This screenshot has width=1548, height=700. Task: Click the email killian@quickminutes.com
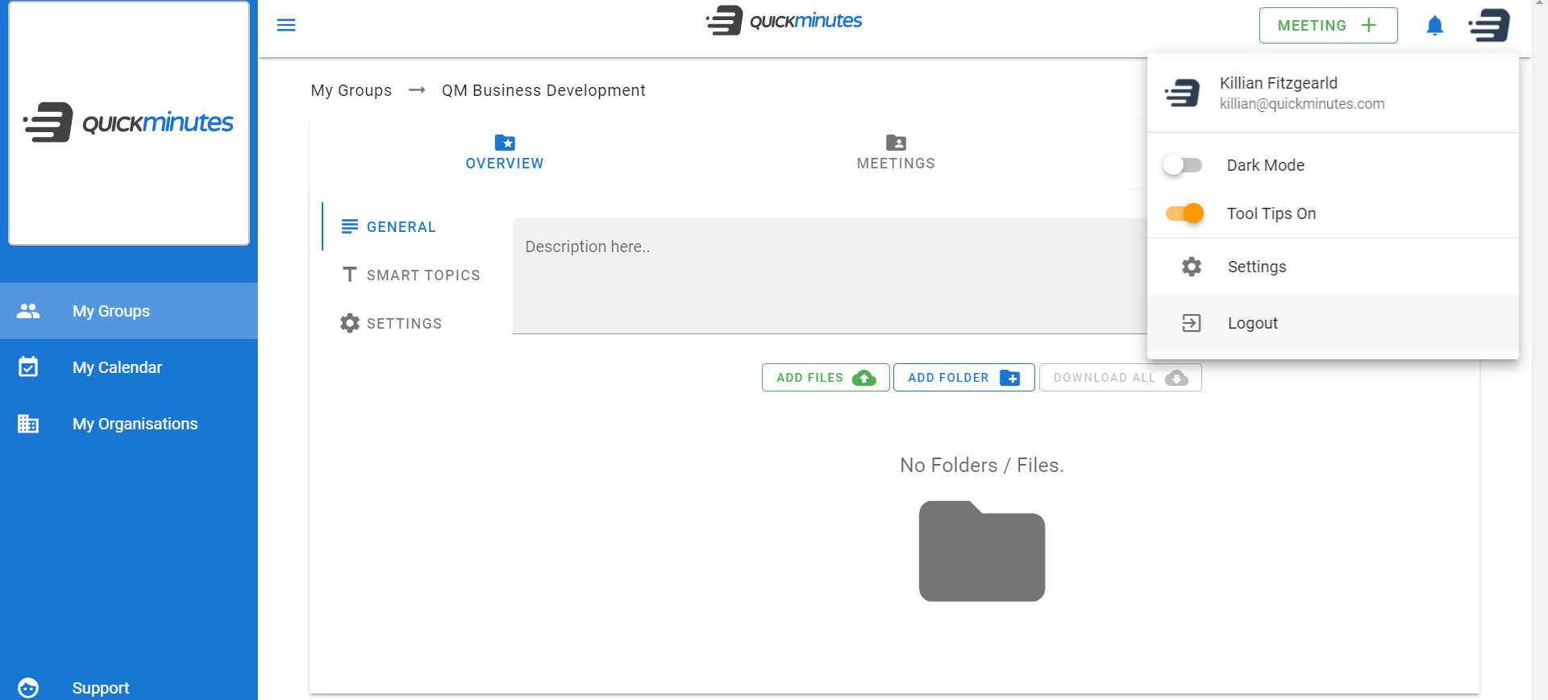[1301, 104]
